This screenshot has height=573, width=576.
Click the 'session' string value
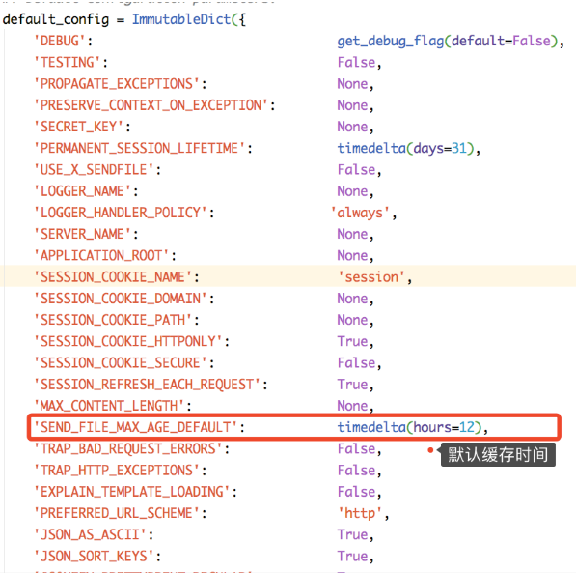coord(371,277)
